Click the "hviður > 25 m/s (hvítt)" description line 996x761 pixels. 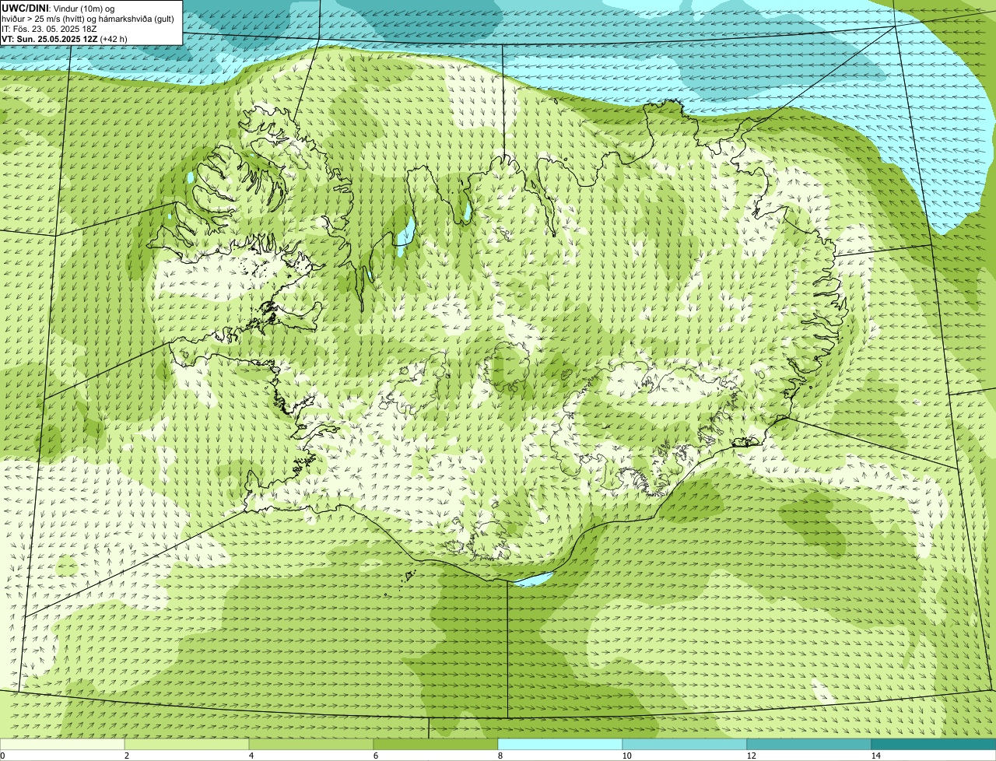click(87, 18)
